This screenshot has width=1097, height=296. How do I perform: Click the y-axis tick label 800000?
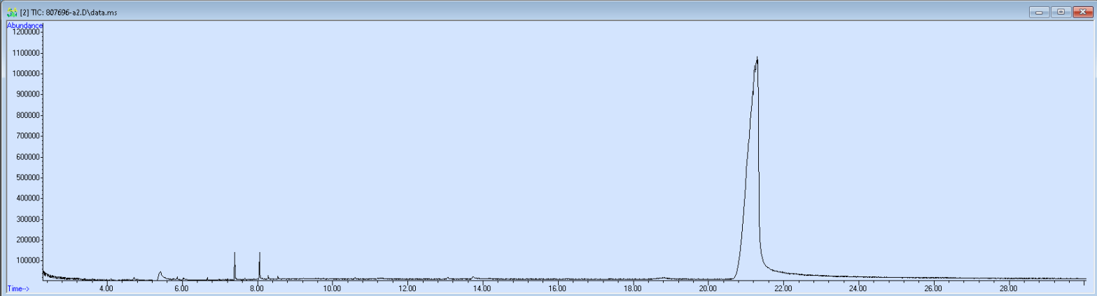pyautogui.click(x=27, y=115)
